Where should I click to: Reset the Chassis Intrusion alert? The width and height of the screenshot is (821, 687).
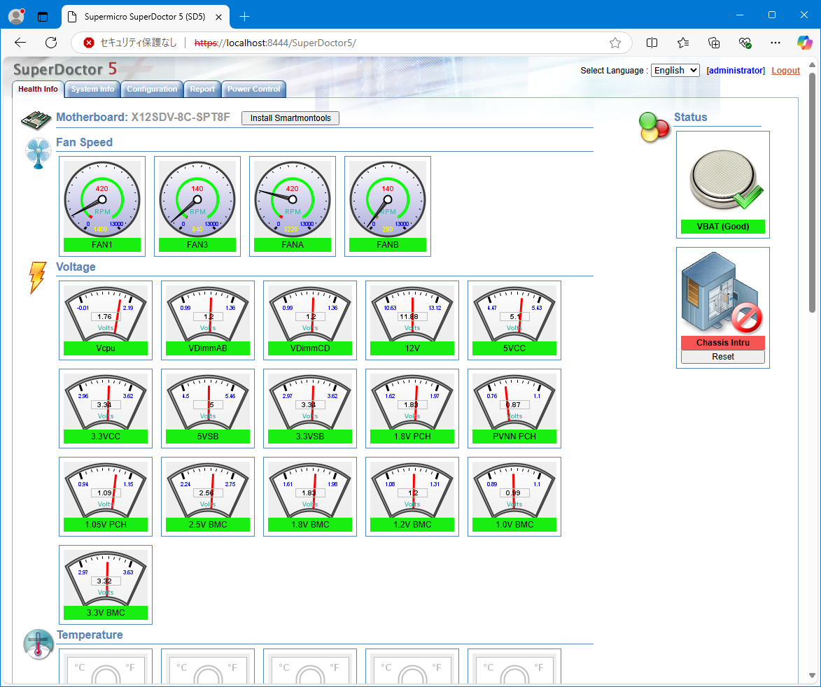[722, 357]
